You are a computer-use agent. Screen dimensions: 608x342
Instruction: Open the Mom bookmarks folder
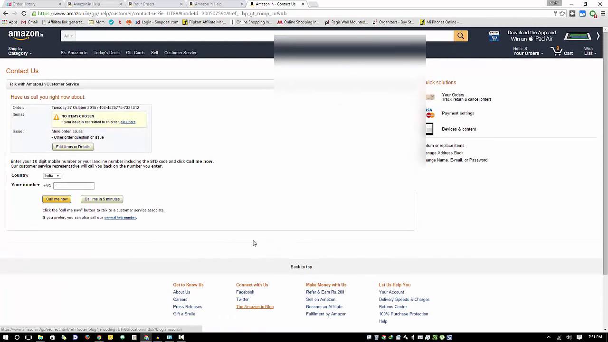[97, 22]
